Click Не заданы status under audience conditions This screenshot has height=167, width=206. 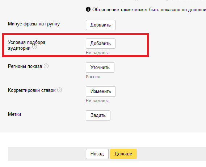(97, 53)
